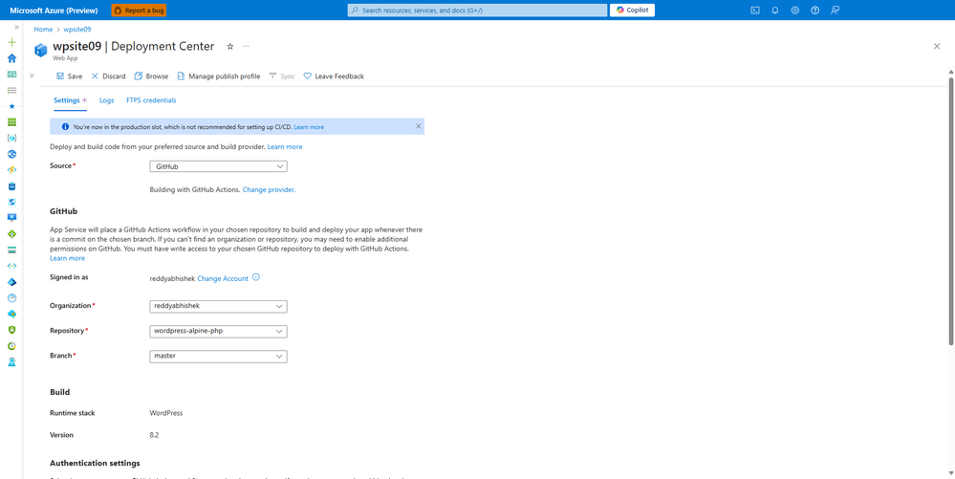
Task: Expand the resource menu double chevron
Action: click(x=32, y=76)
